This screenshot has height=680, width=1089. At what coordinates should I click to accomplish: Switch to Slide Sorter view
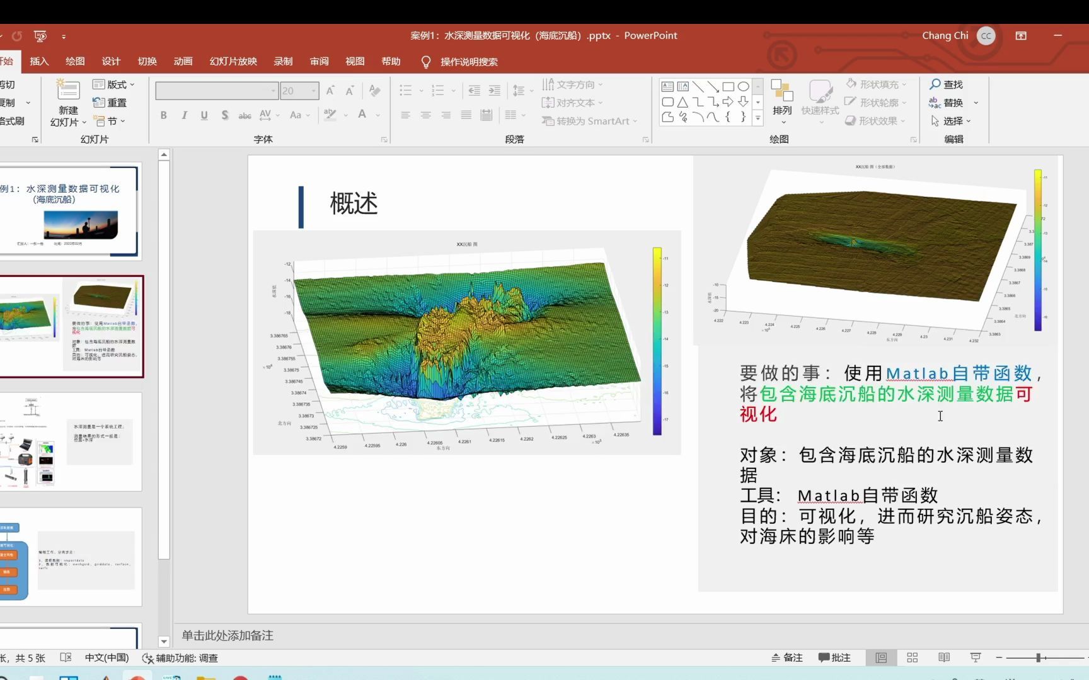pyautogui.click(x=912, y=657)
